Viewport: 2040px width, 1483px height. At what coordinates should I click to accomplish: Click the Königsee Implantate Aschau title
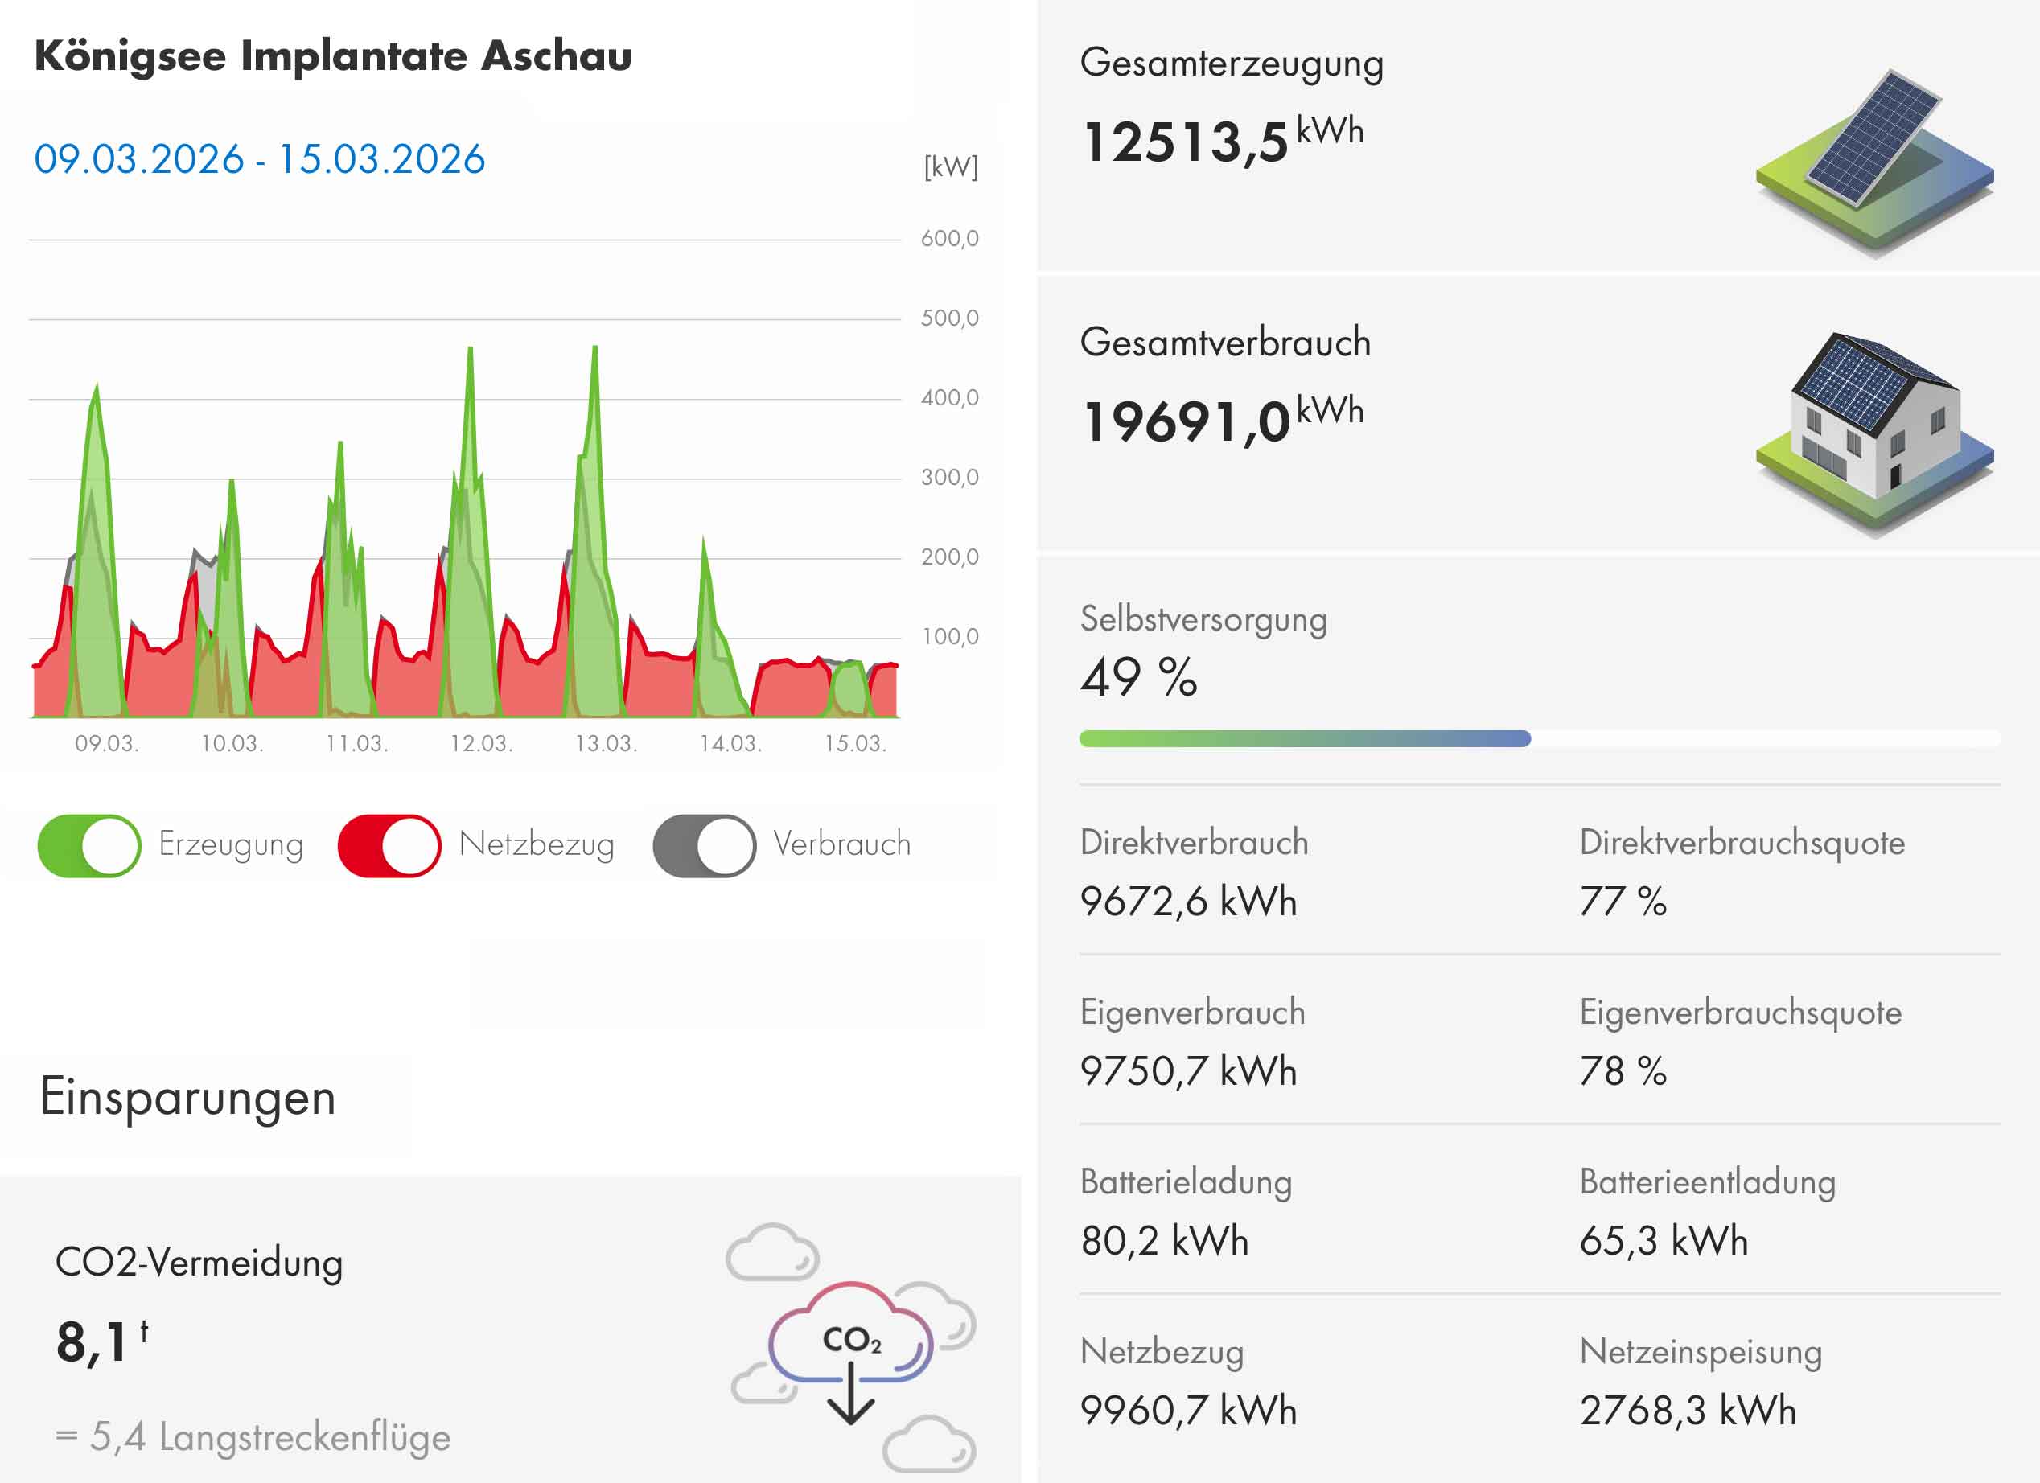pyautogui.click(x=333, y=55)
